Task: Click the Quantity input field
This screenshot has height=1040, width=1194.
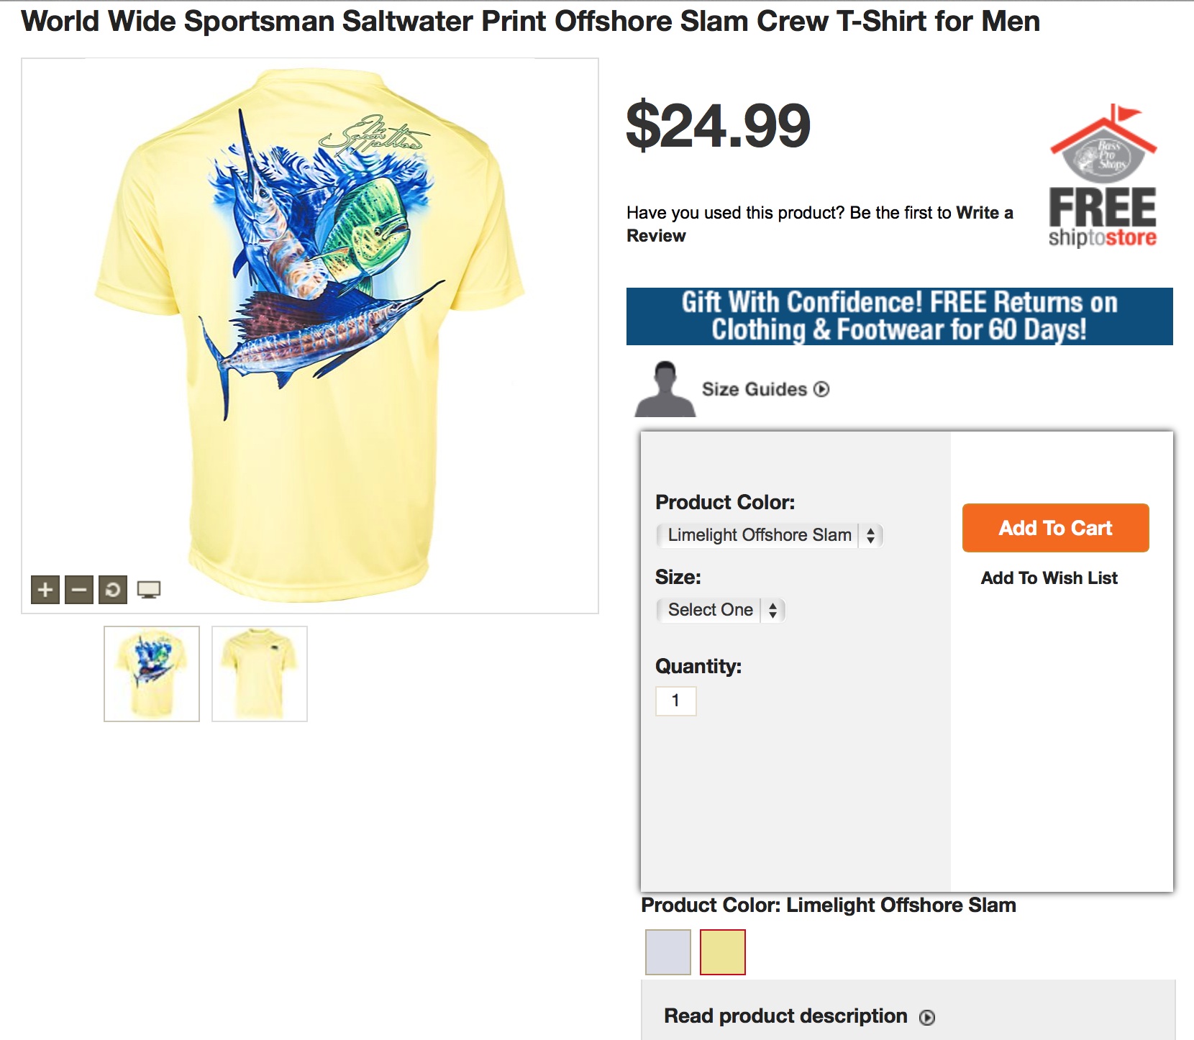Action: [676, 701]
